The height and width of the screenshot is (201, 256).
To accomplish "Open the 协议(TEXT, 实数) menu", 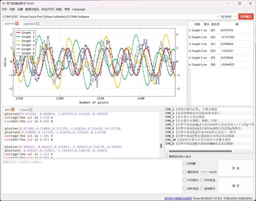I will click(51, 9).
